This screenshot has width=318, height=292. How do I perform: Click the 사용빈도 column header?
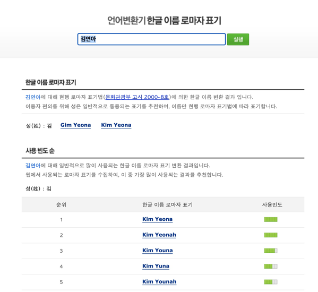[x=272, y=204]
